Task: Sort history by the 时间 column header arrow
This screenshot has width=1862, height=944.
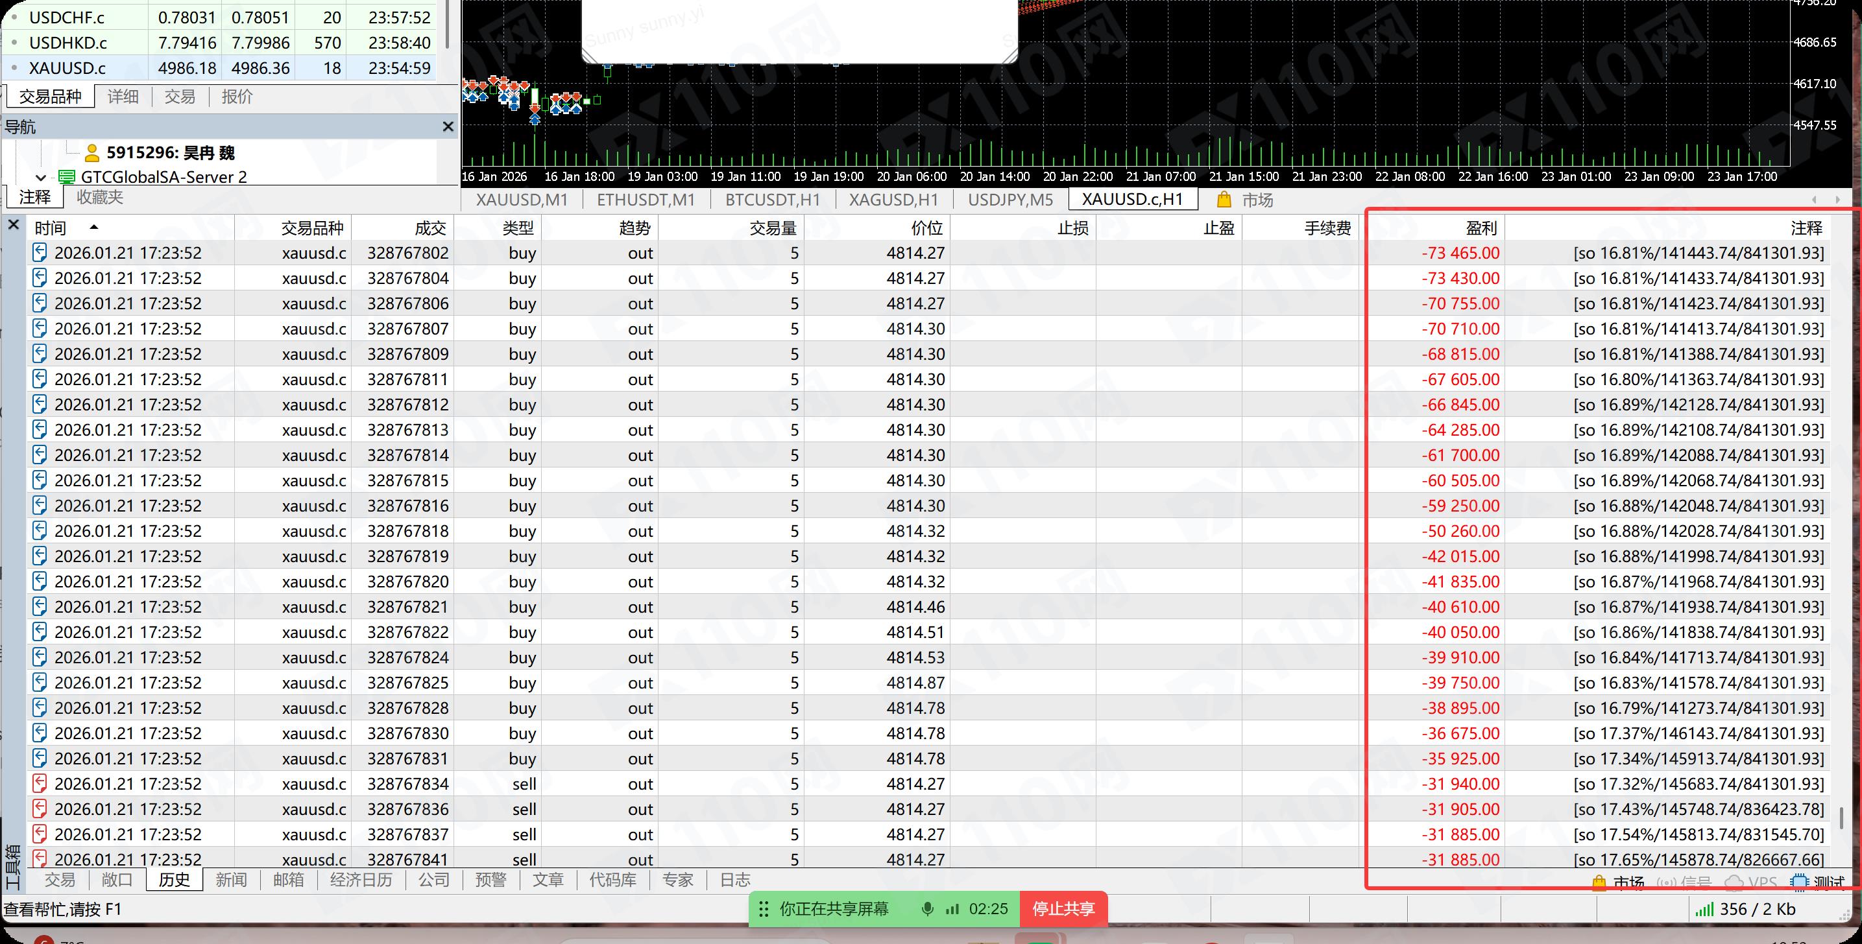Action: [94, 228]
